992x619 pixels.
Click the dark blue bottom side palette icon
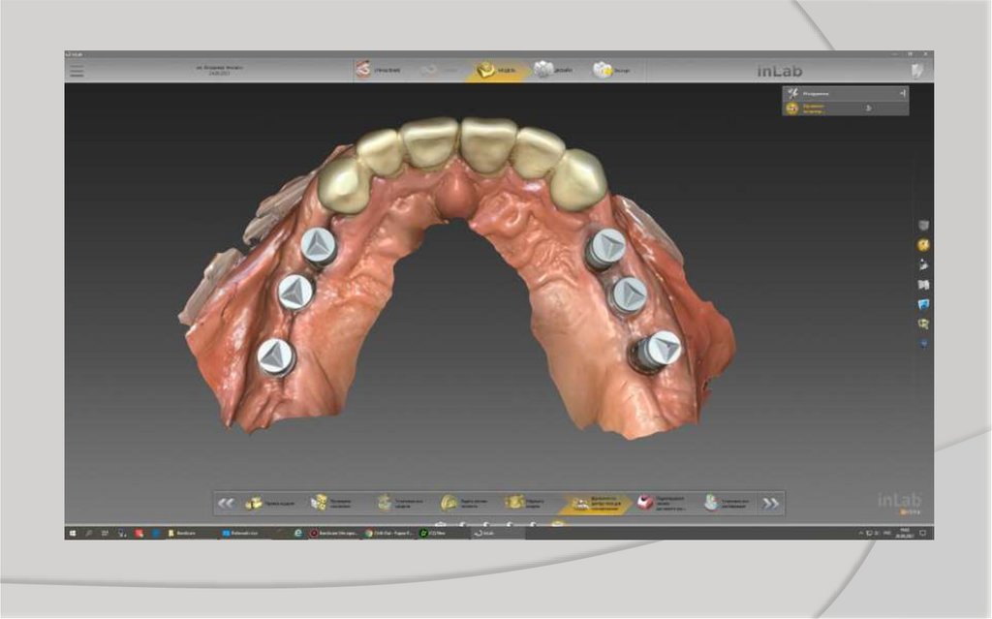(923, 344)
